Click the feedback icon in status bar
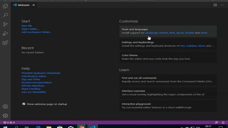The height and width of the screenshot is (128, 228). tap(216, 122)
